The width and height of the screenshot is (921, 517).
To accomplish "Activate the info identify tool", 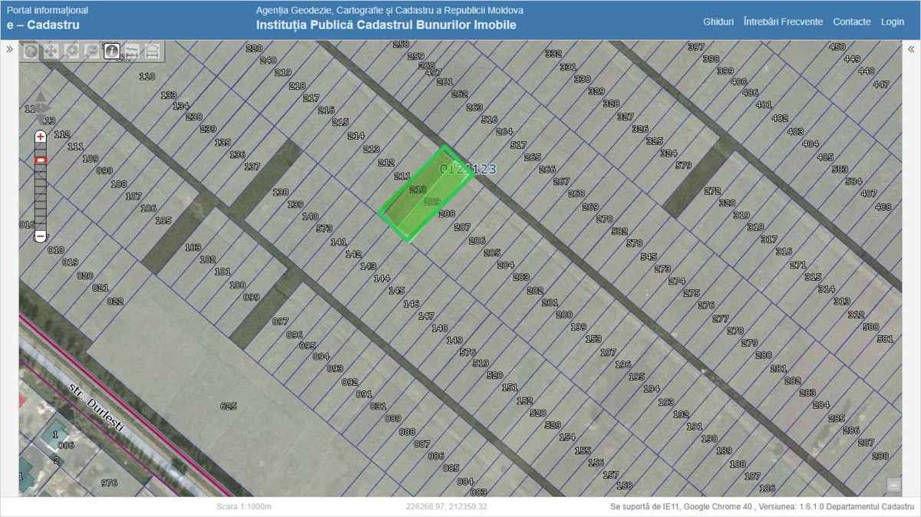I will click(x=112, y=51).
